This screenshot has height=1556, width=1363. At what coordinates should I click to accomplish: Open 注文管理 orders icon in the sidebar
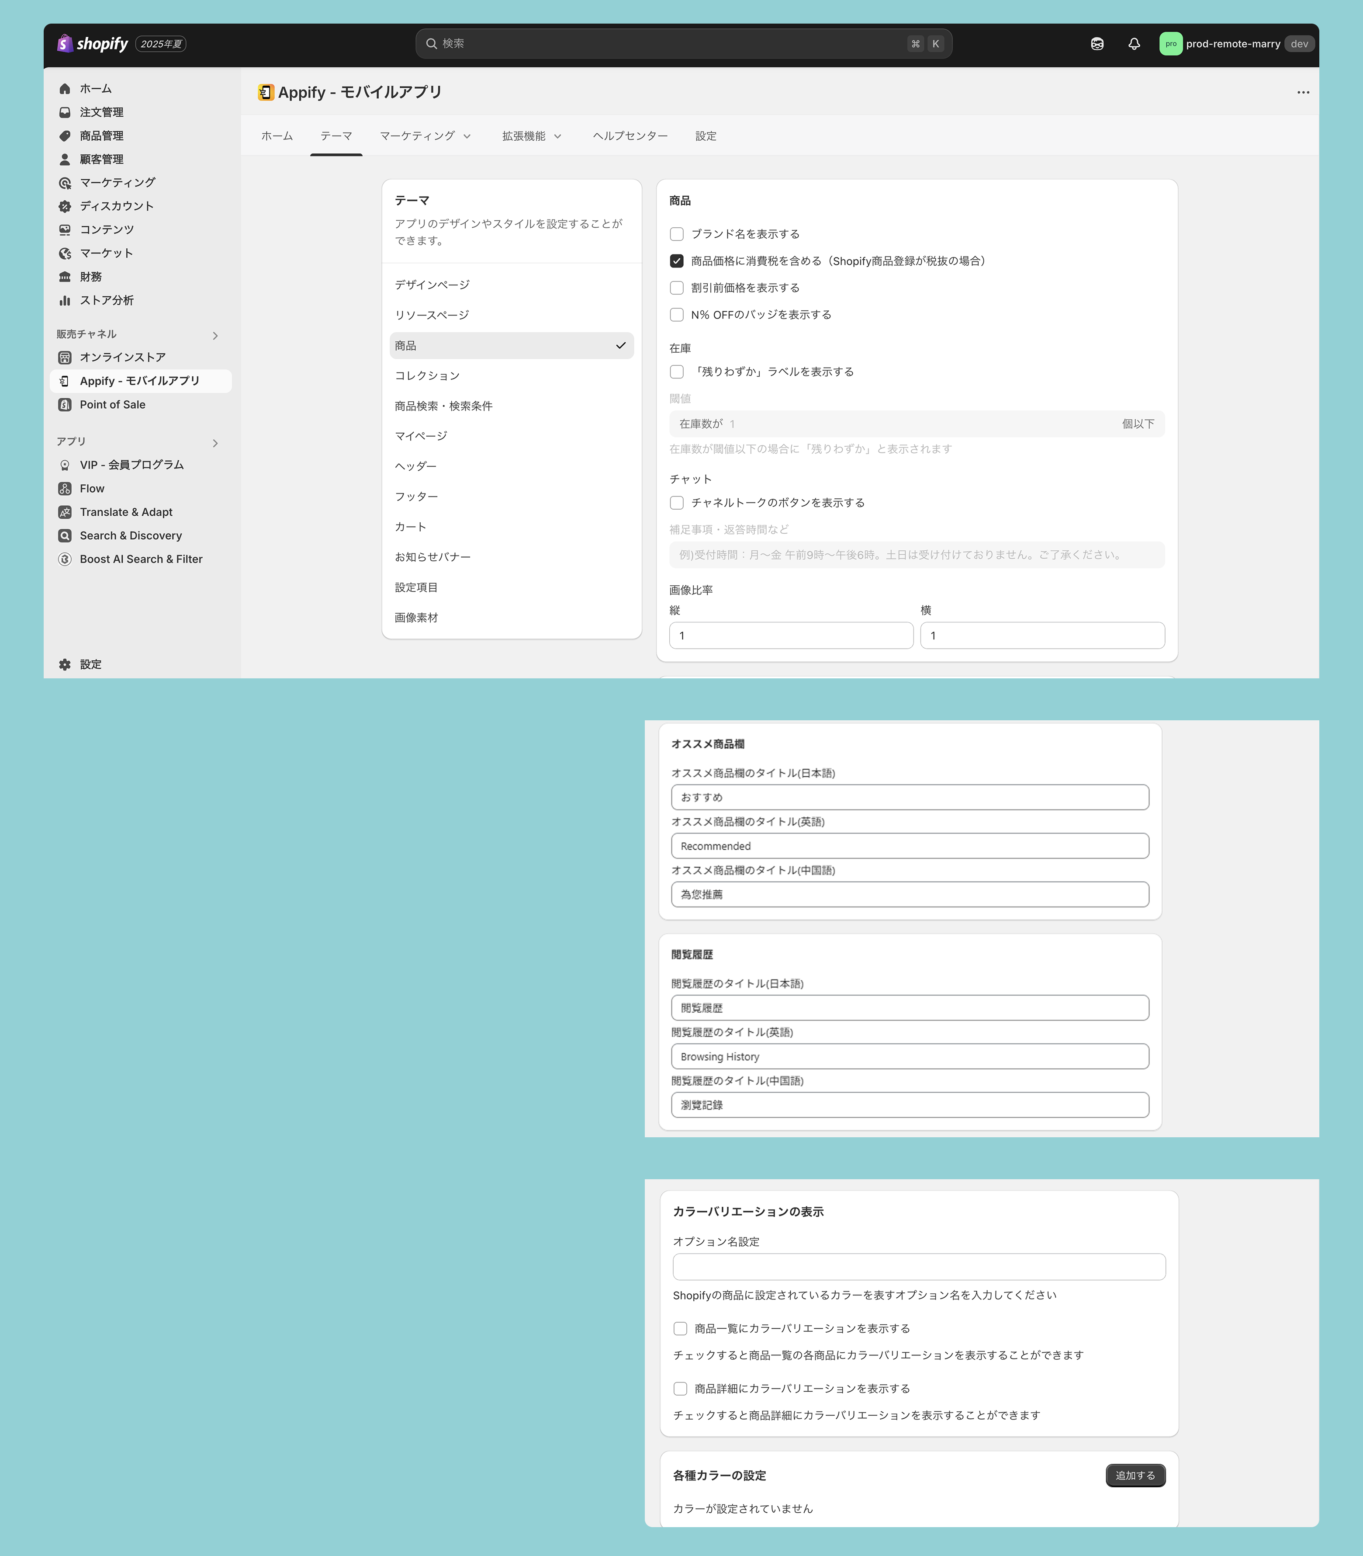click(x=65, y=113)
